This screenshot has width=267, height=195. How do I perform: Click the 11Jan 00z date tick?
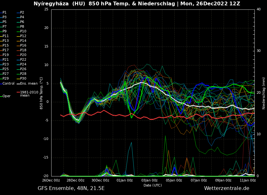[x=248, y=180]
